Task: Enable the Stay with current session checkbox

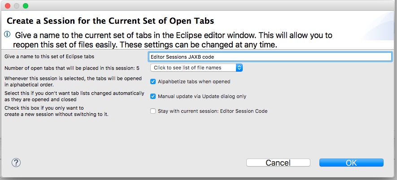Action: (x=153, y=111)
